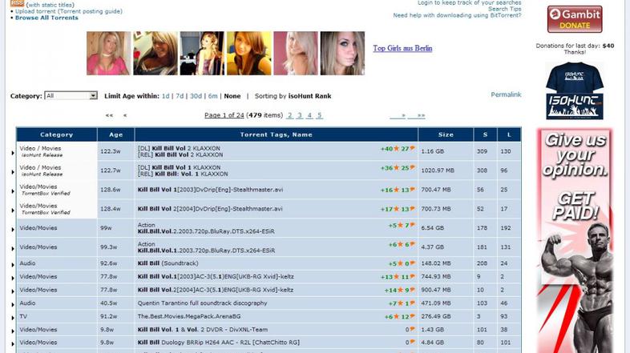Select None age limit
630x353 pixels.
tap(232, 96)
